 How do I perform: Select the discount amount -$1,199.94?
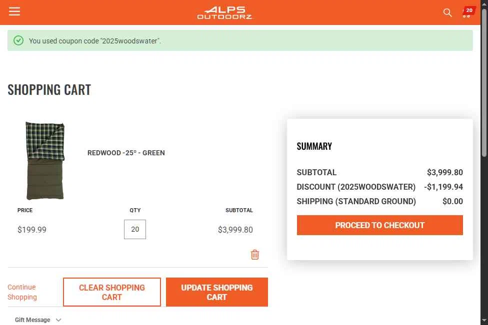tap(443, 187)
